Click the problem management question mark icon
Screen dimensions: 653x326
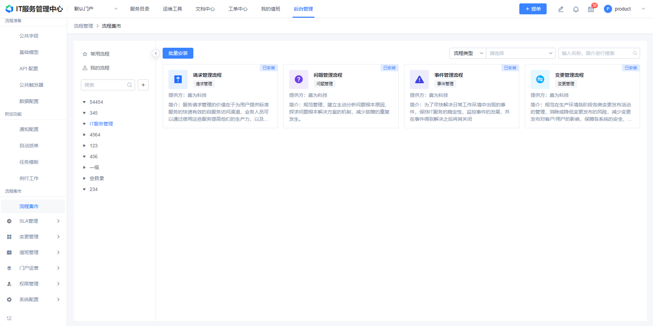click(x=298, y=80)
